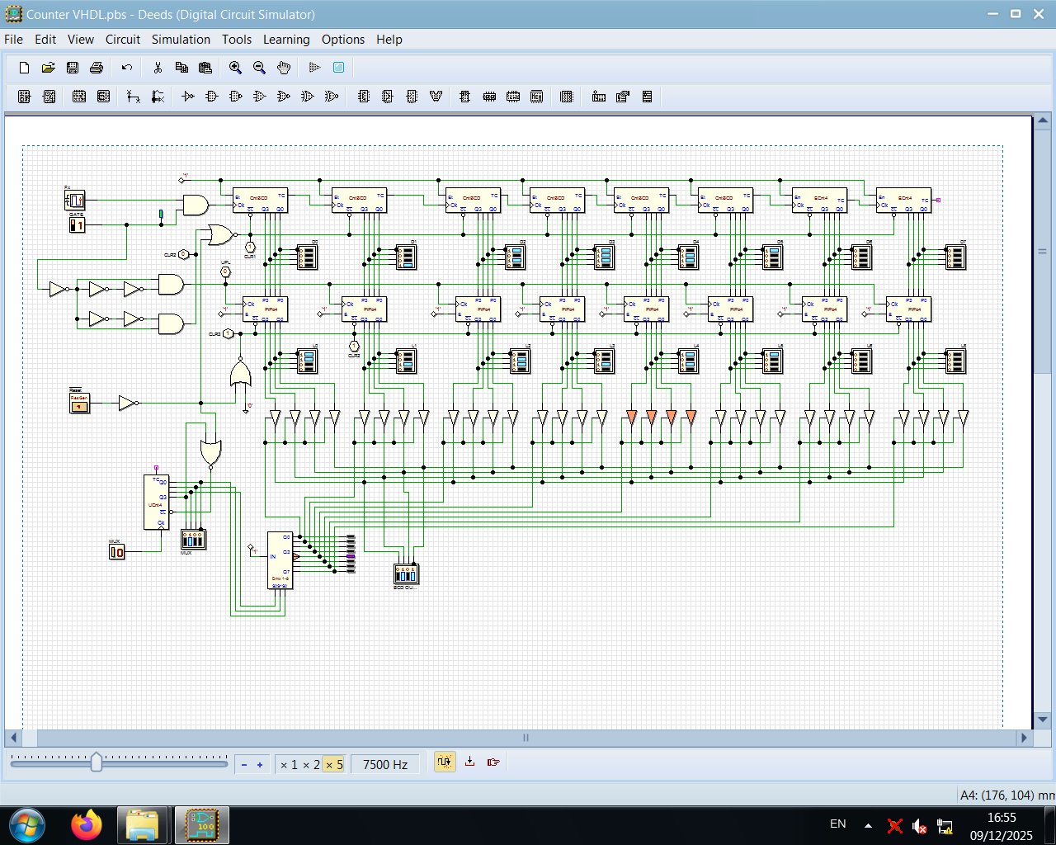Activate the Zoom In magnifier tool
1056x845 pixels.
click(236, 67)
